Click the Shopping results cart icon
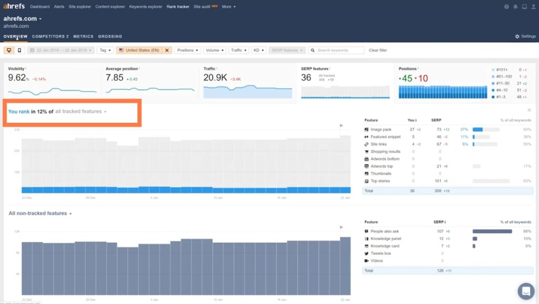Viewport: 539px width, 304px height. tap(366, 152)
